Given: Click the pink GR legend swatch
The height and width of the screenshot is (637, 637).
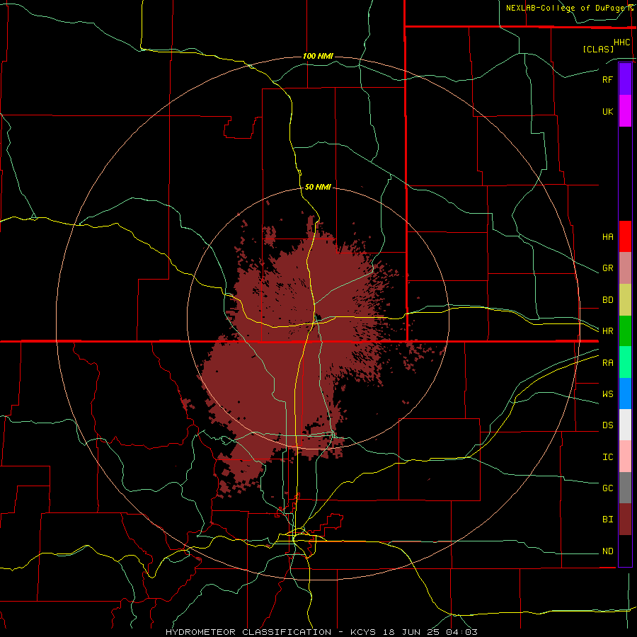Looking at the screenshot, I should click(x=625, y=268).
